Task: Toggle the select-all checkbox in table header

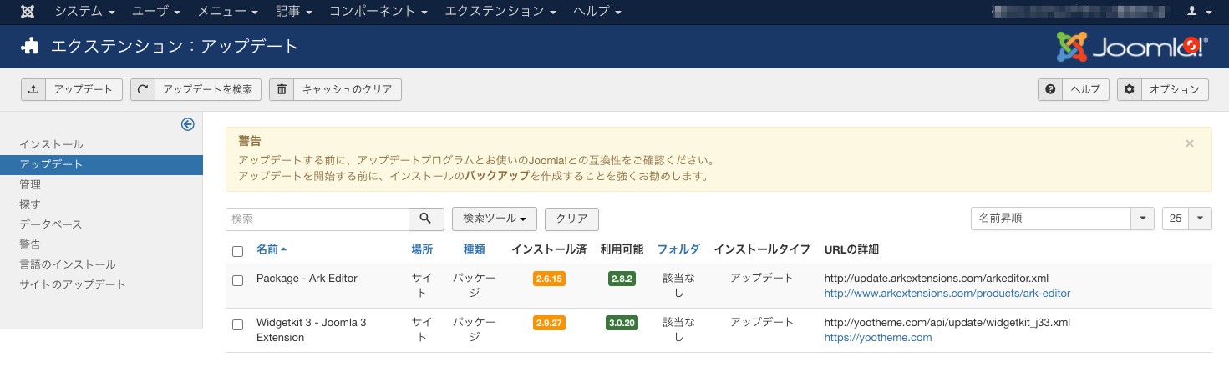Action: 238,251
